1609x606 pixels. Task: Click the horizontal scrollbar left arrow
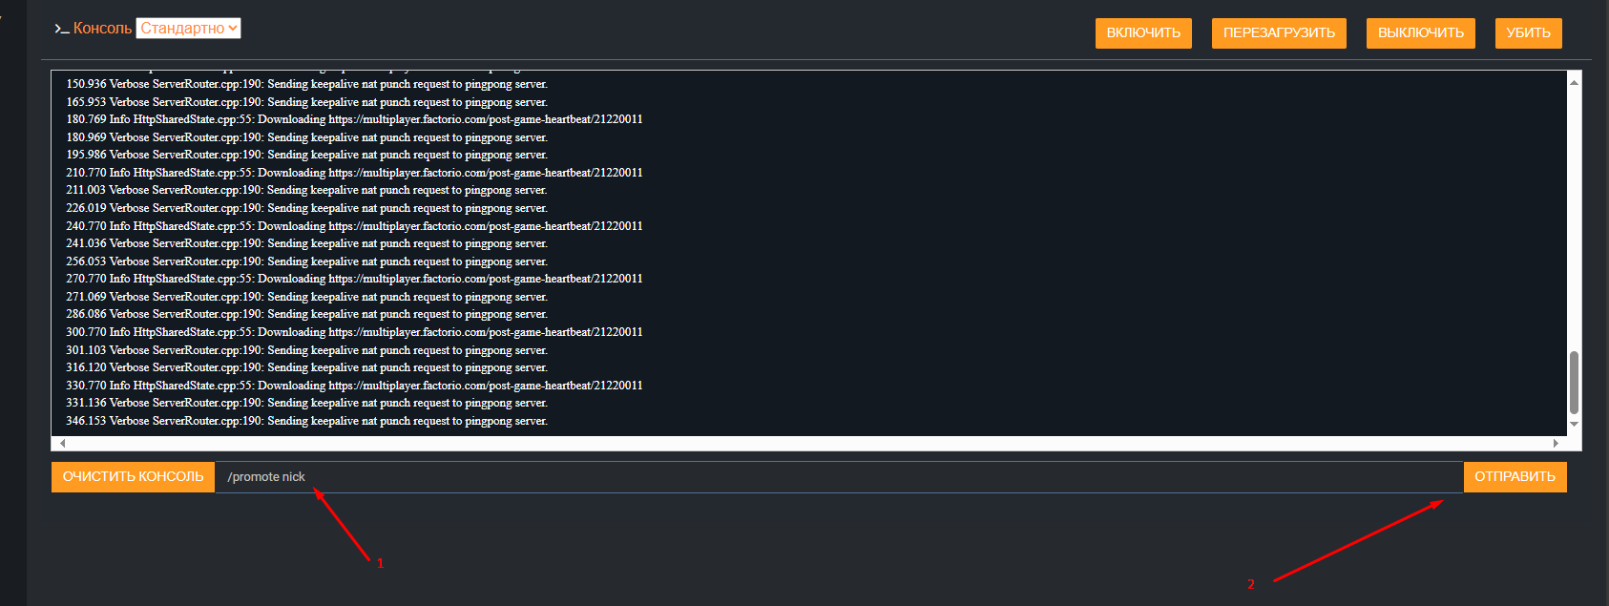[x=63, y=443]
